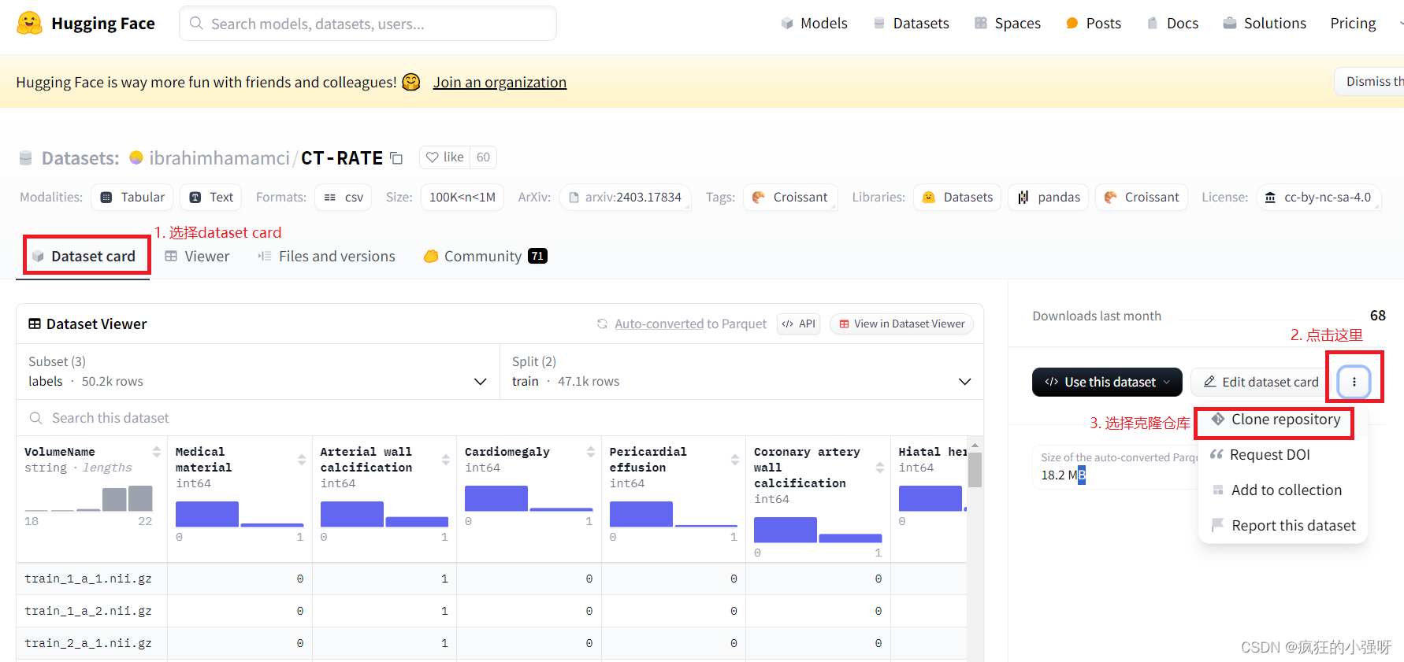Sort the Arterial wall calcification column
Viewport: 1404px width, 662px height.
click(x=446, y=460)
